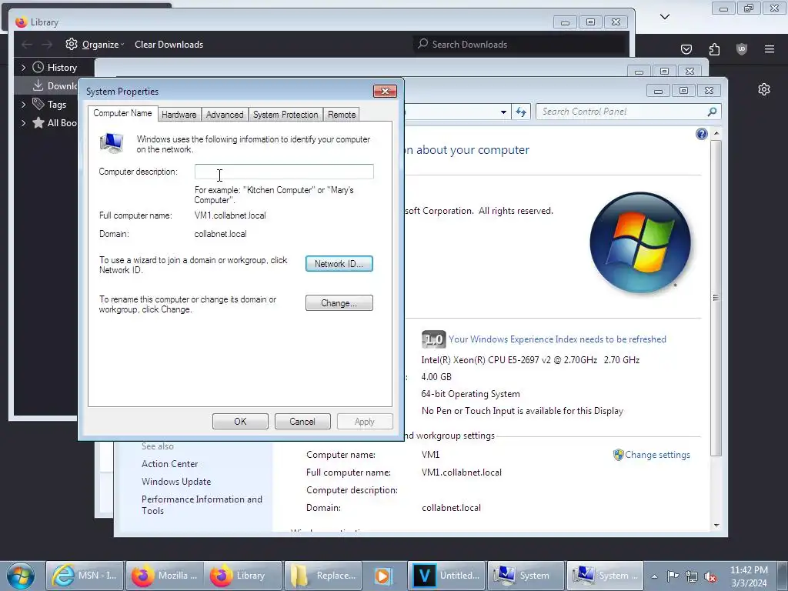Click Clear Downloads in Library window
Image resolution: width=788 pixels, height=591 pixels.
(x=169, y=44)
